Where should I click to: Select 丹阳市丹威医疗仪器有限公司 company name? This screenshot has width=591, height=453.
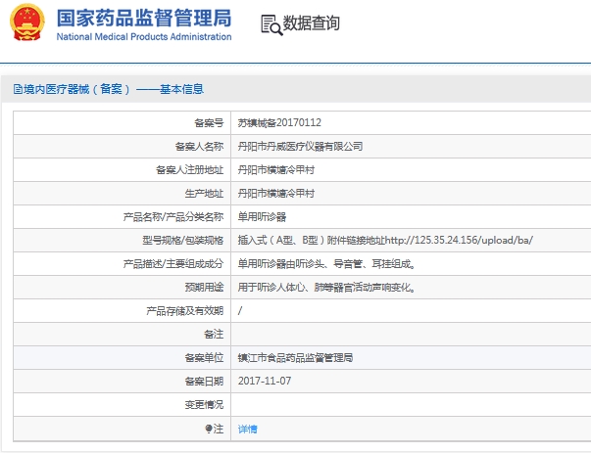tap(300, 147)
